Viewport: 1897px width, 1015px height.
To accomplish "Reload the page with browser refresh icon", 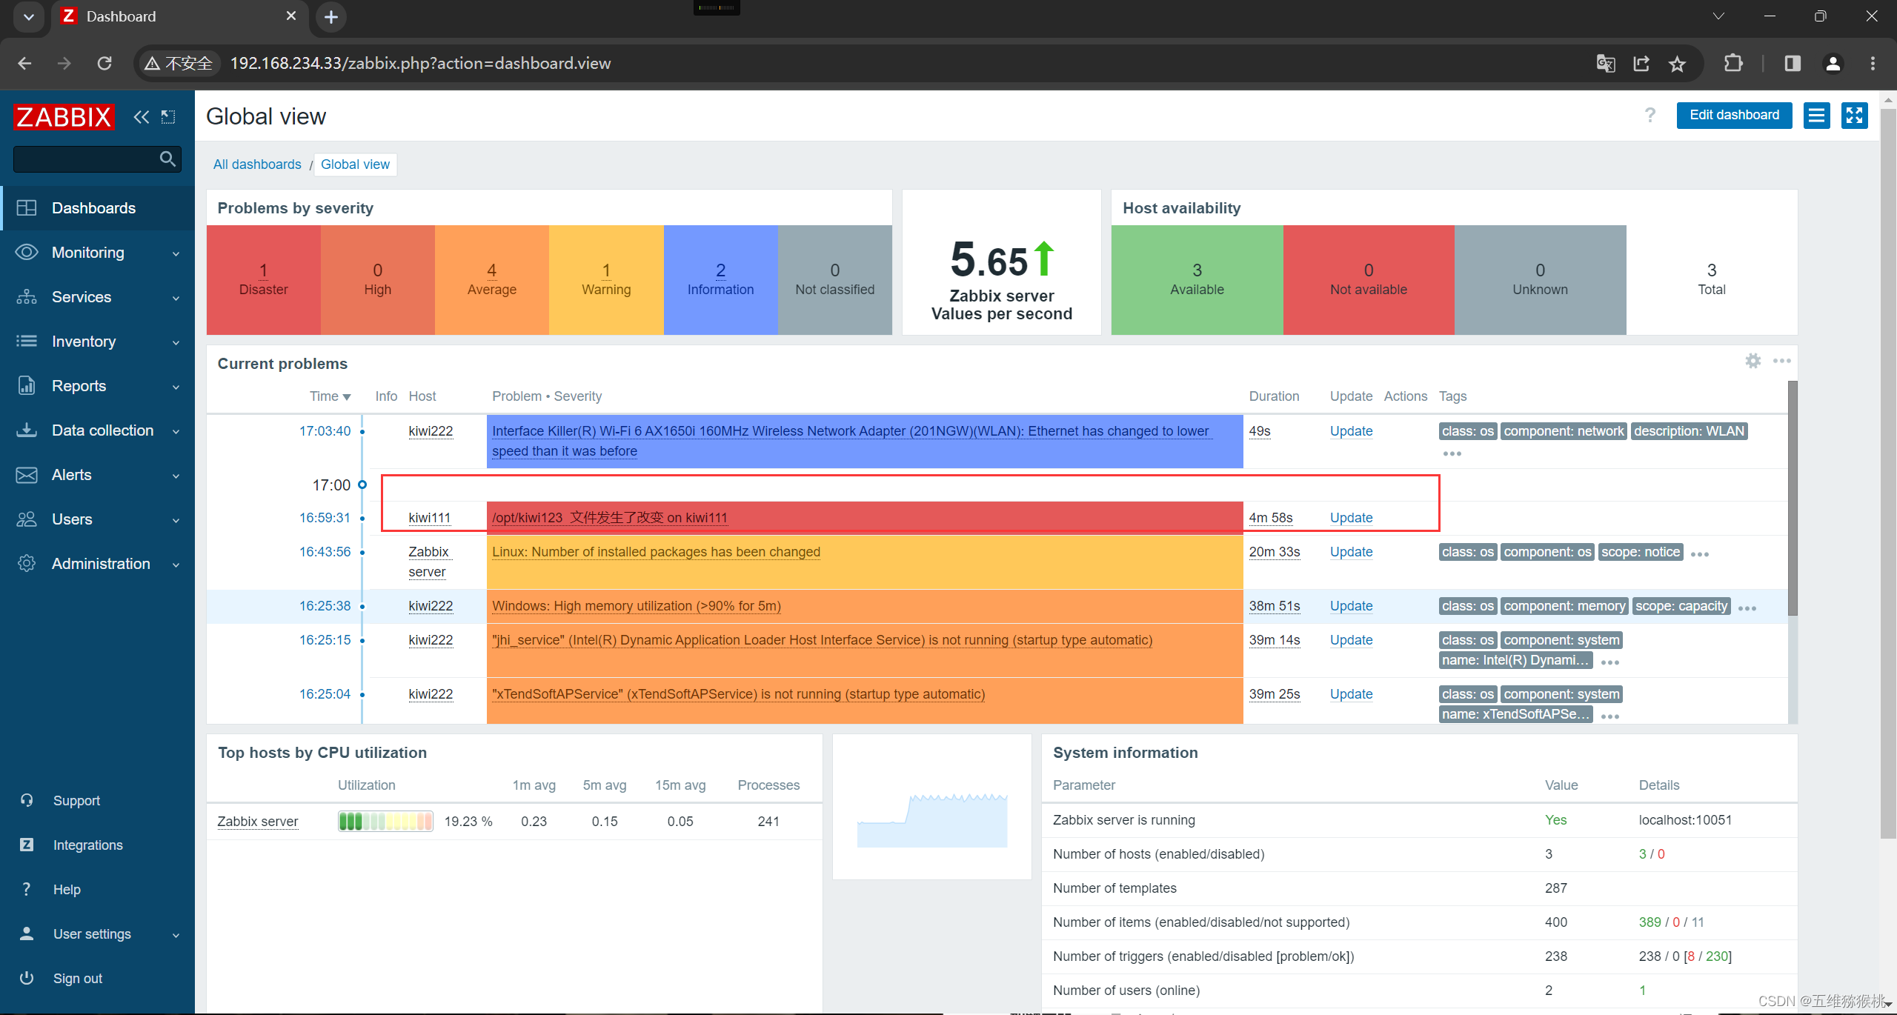I will point(104,64).
